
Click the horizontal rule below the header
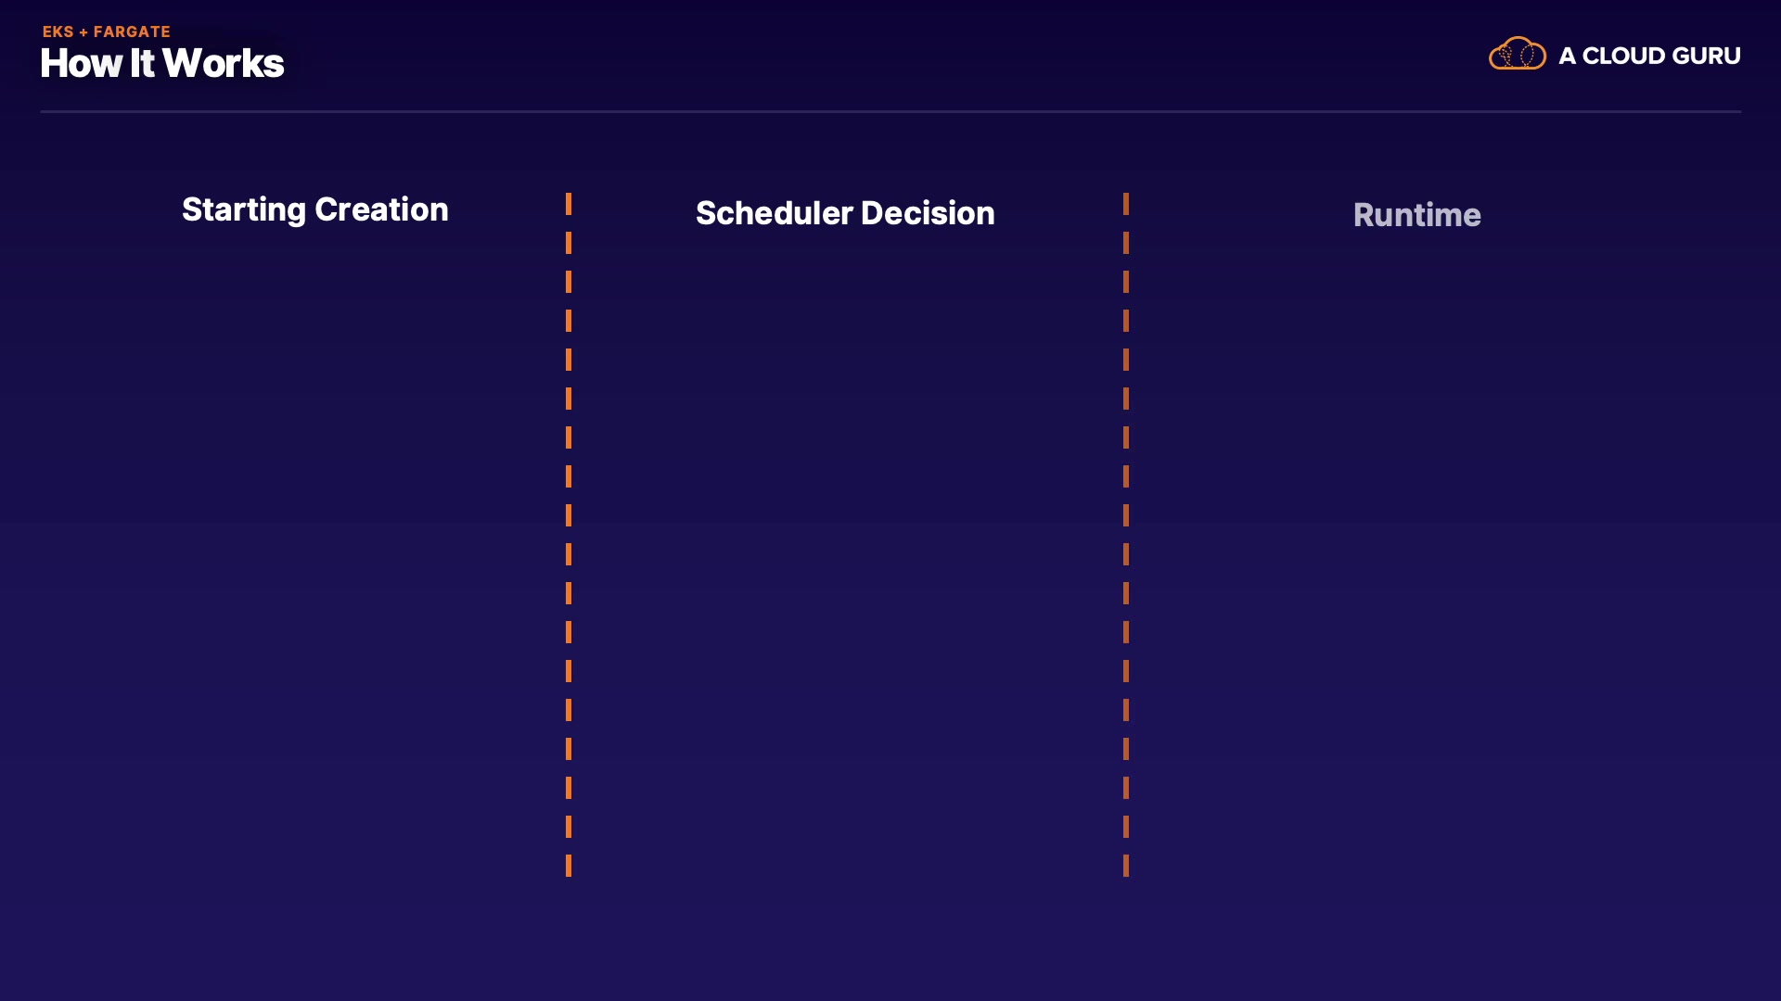tap(890, 111)
